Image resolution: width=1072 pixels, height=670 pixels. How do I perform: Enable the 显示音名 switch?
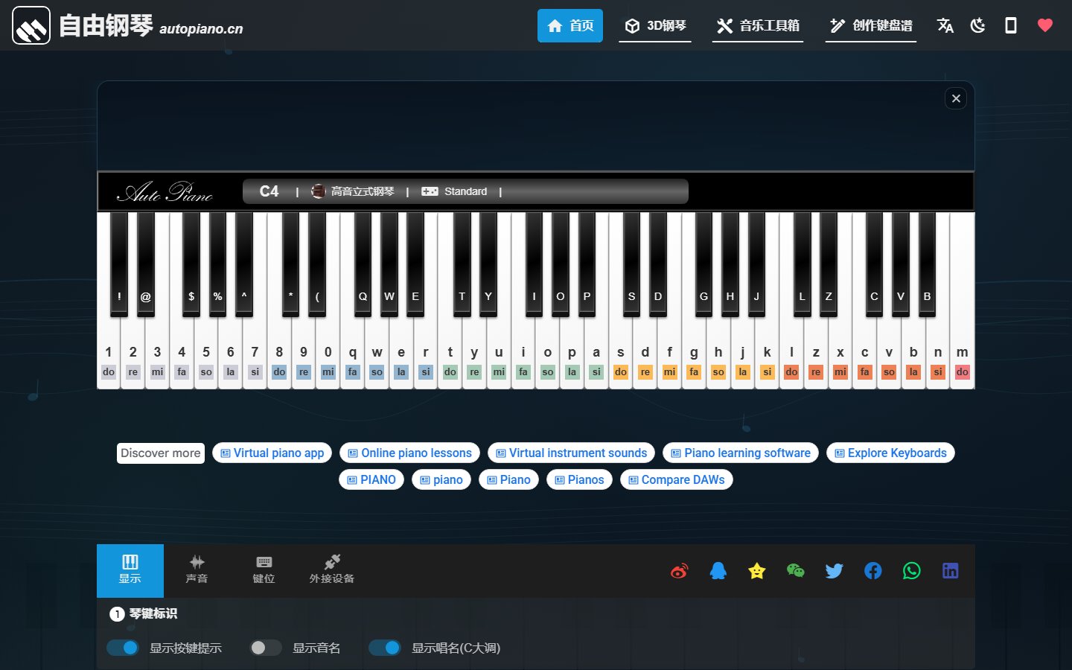coord(266,648)
